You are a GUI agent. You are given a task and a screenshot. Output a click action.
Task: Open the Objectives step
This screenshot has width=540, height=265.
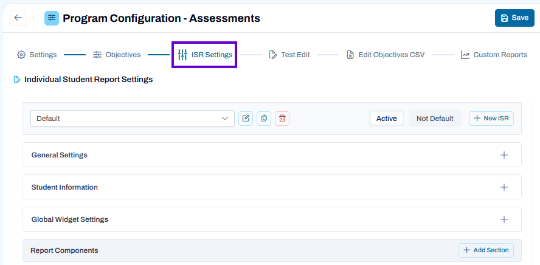click(117, 55)
